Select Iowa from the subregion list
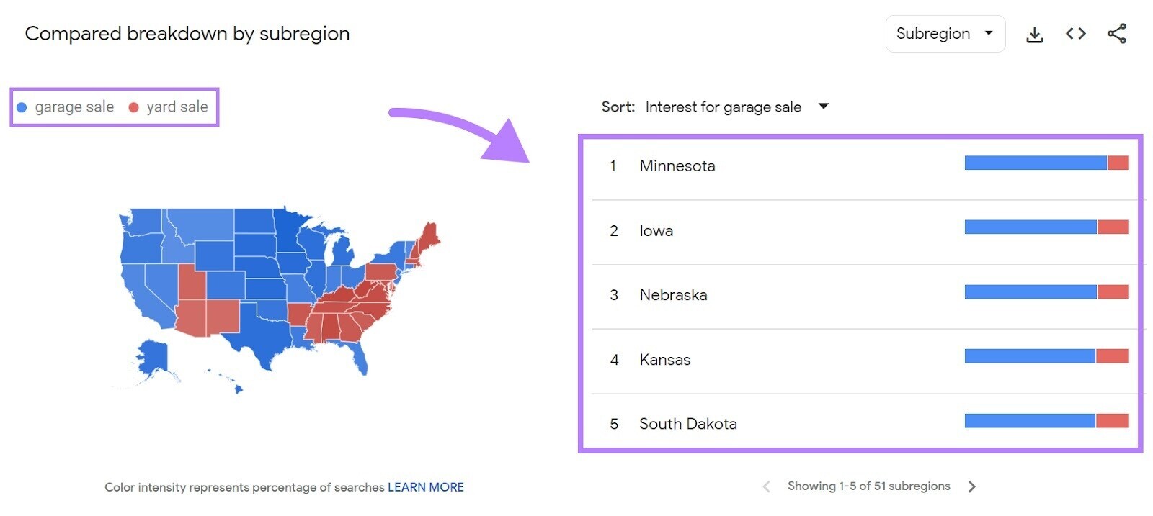Image resolution: width=1153 pixels, height=516 pixels. coord(656,230)
